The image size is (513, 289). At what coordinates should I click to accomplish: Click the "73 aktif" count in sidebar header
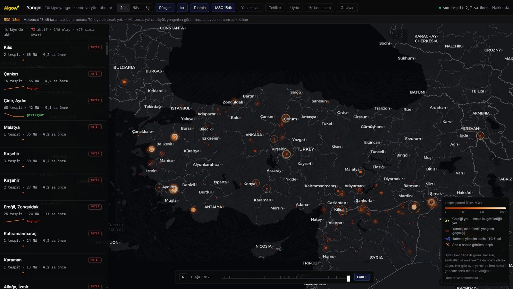tap(39, 30)
